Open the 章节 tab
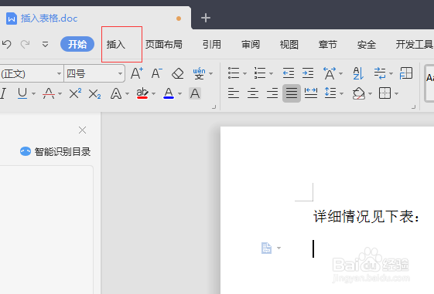 pyautogui.click(x=328, y=44)
